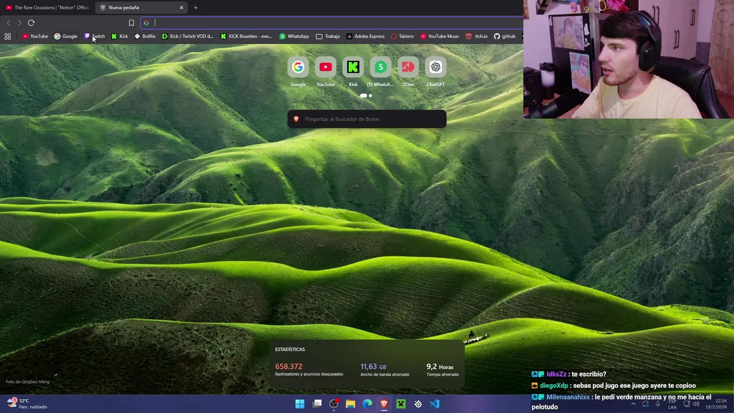This screenshot has width=734, height=413.
Task: Open Visual Studio Code from the taskbar
Action: click(x=435, y=404)
